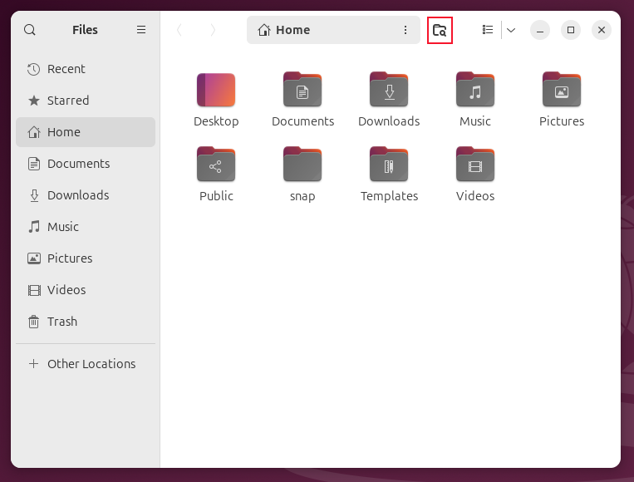Screen dimensions: 634x482
Task: Select the Videos folder icon in grid
Action: [x=475, y=165]
